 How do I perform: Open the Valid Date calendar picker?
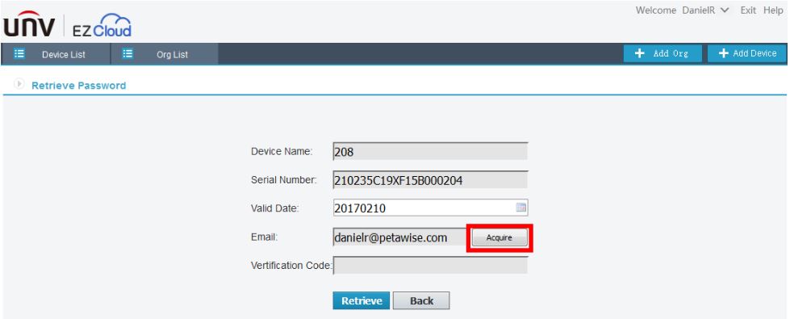521,207
